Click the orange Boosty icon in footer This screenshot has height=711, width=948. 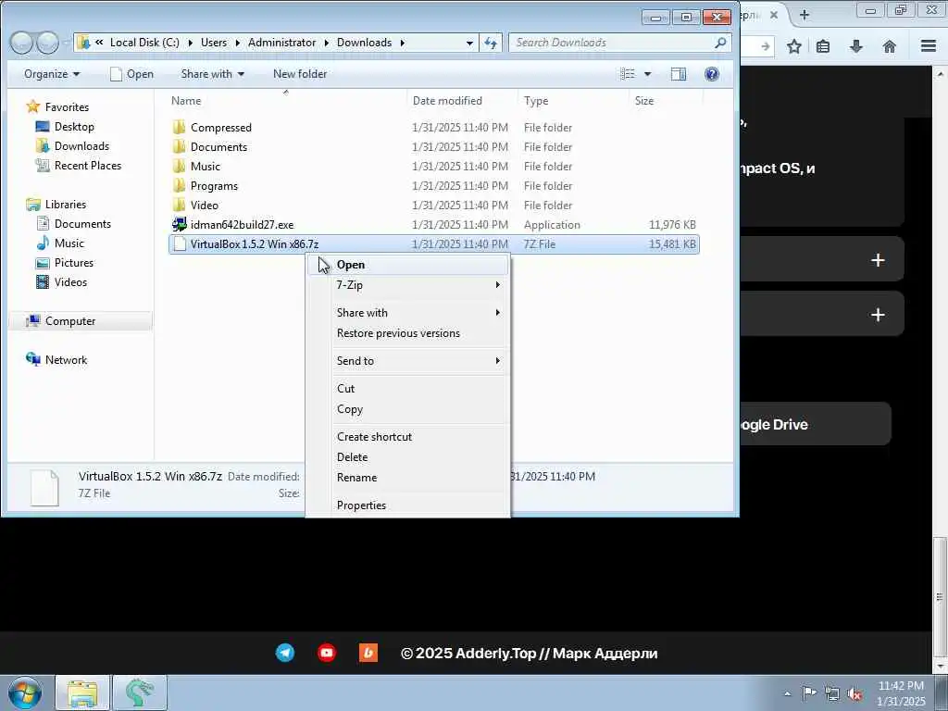[368, 653]
